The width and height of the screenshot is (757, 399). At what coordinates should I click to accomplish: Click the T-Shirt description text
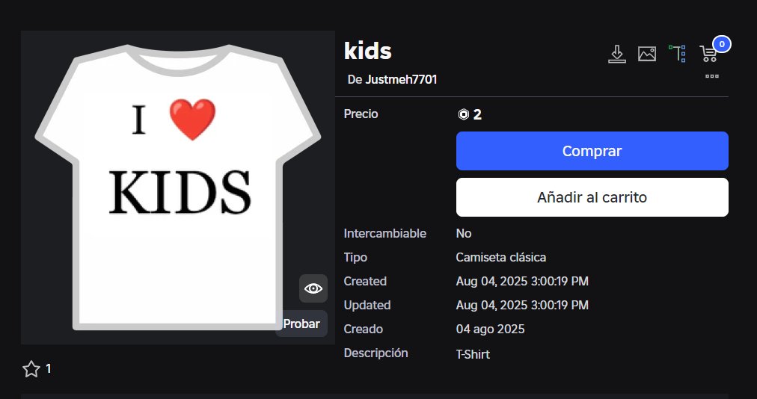473,354
